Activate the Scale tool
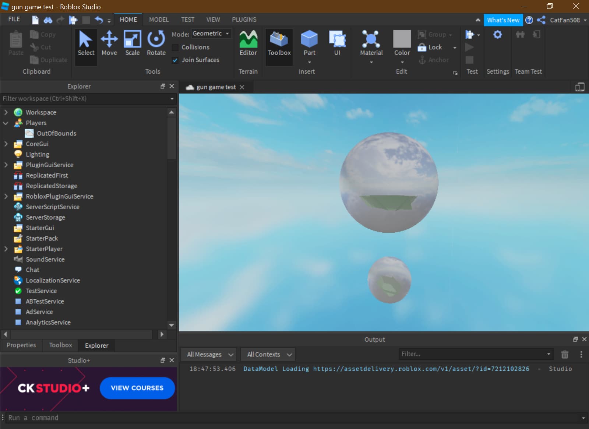The image size is (589, 429). click(132, 43)
